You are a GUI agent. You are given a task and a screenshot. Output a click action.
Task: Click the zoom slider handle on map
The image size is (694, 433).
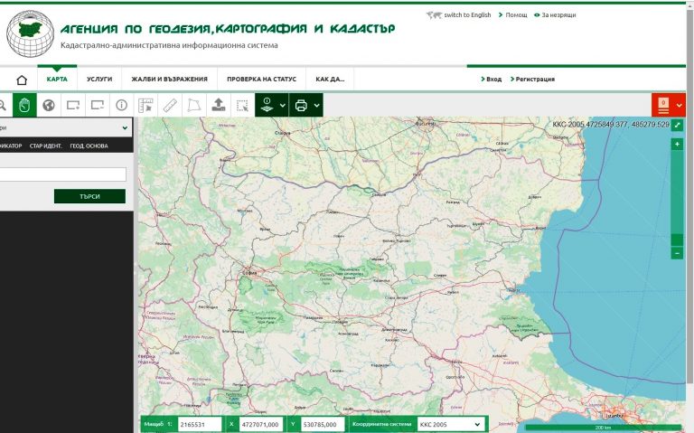click(x=677, y=240)
